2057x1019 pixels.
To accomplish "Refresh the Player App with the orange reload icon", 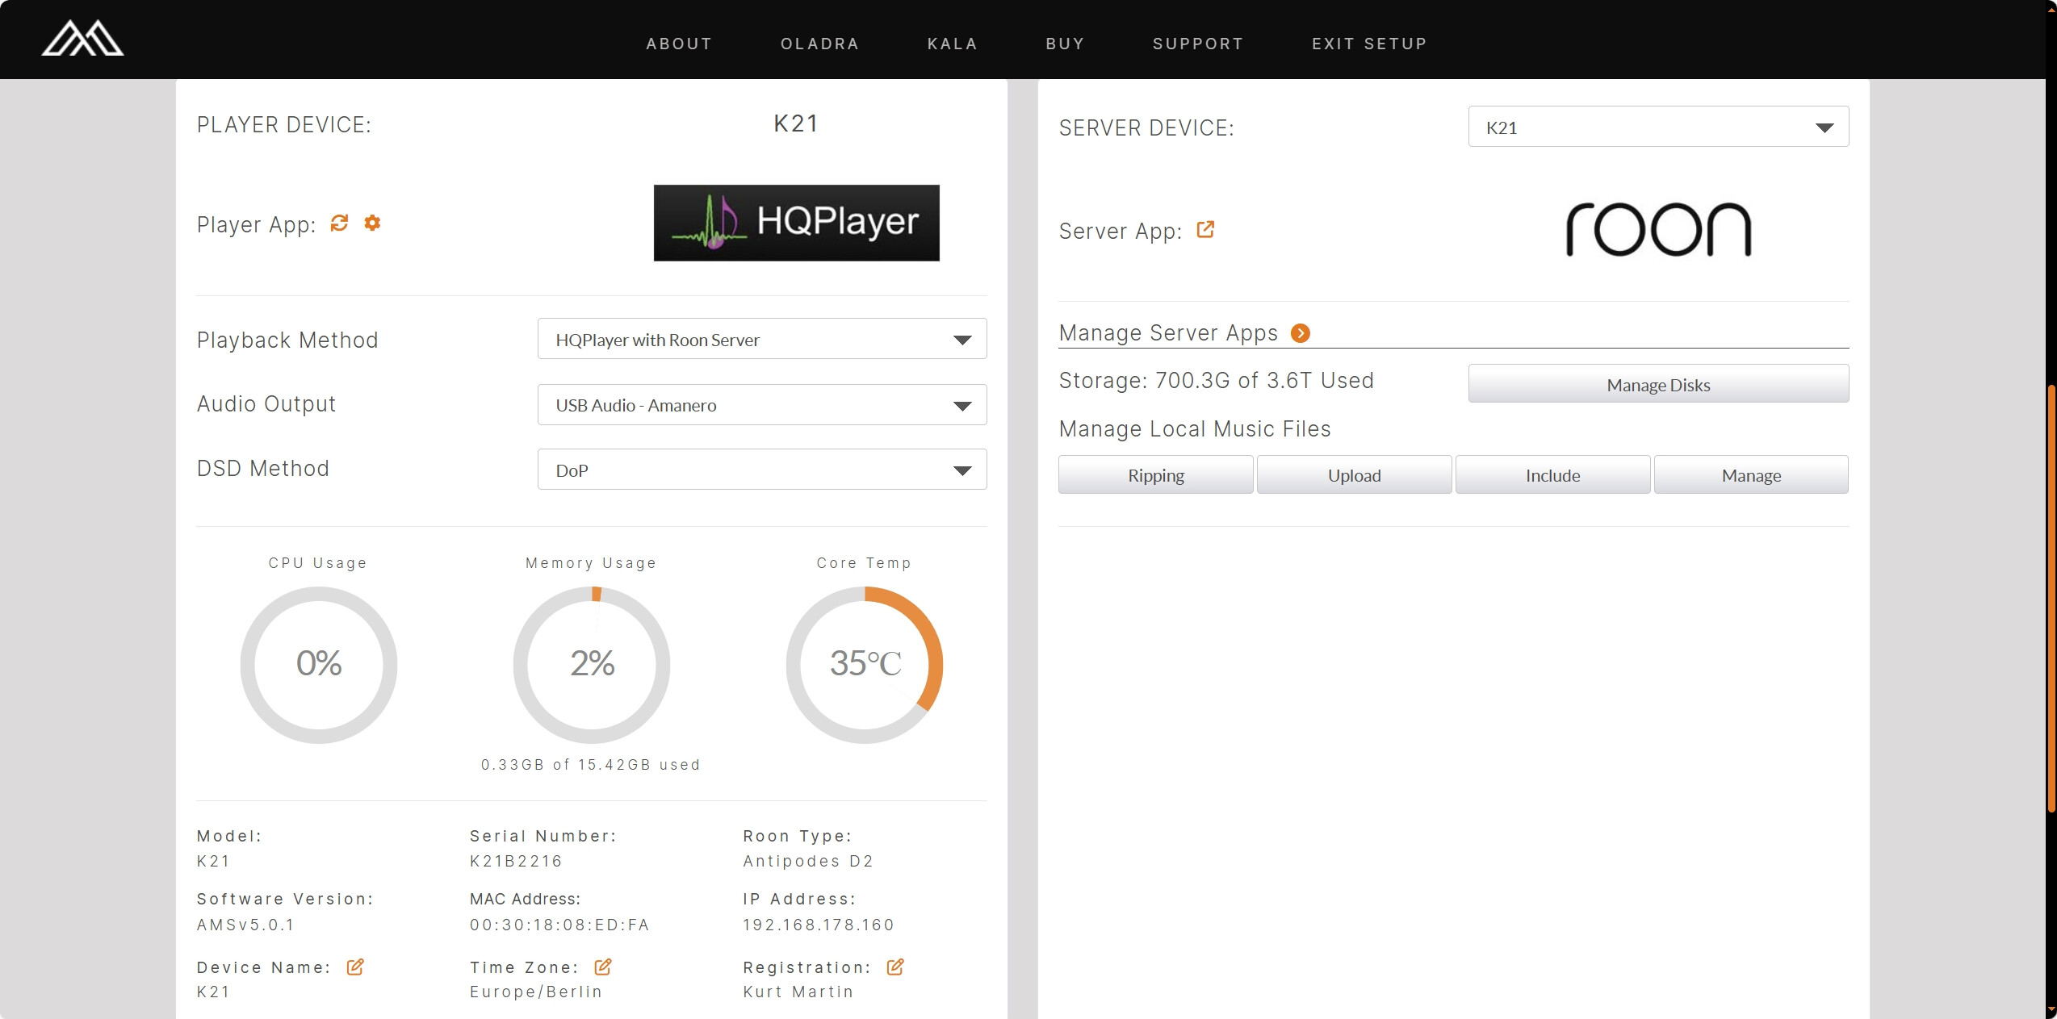I will [x=339, y=223].
